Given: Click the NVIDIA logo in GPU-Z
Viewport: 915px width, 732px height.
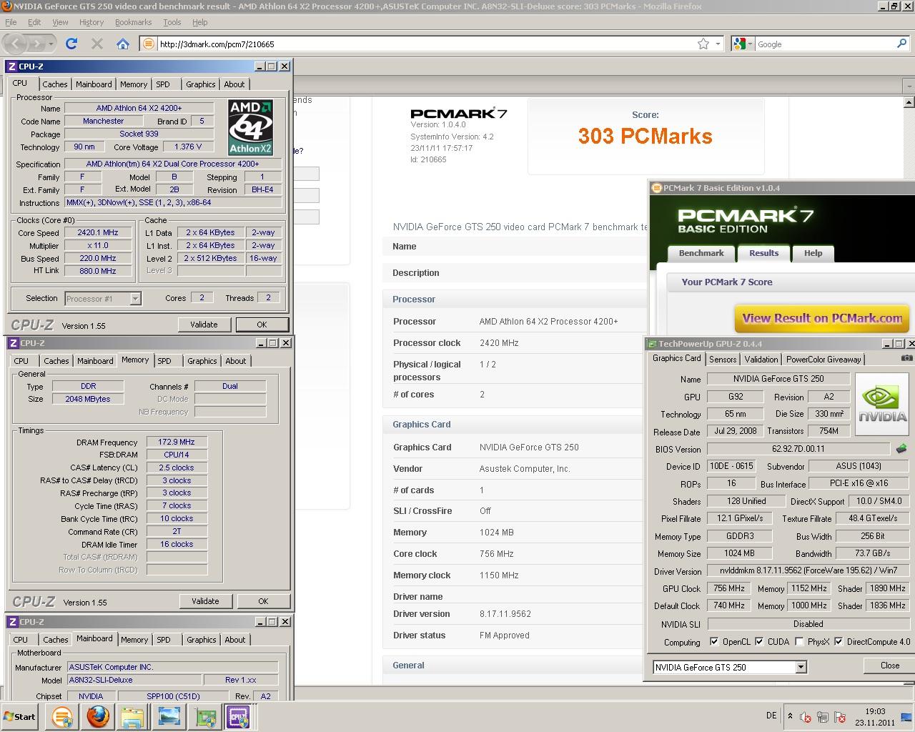Looking at the screenshot, I should click(882, 405).
